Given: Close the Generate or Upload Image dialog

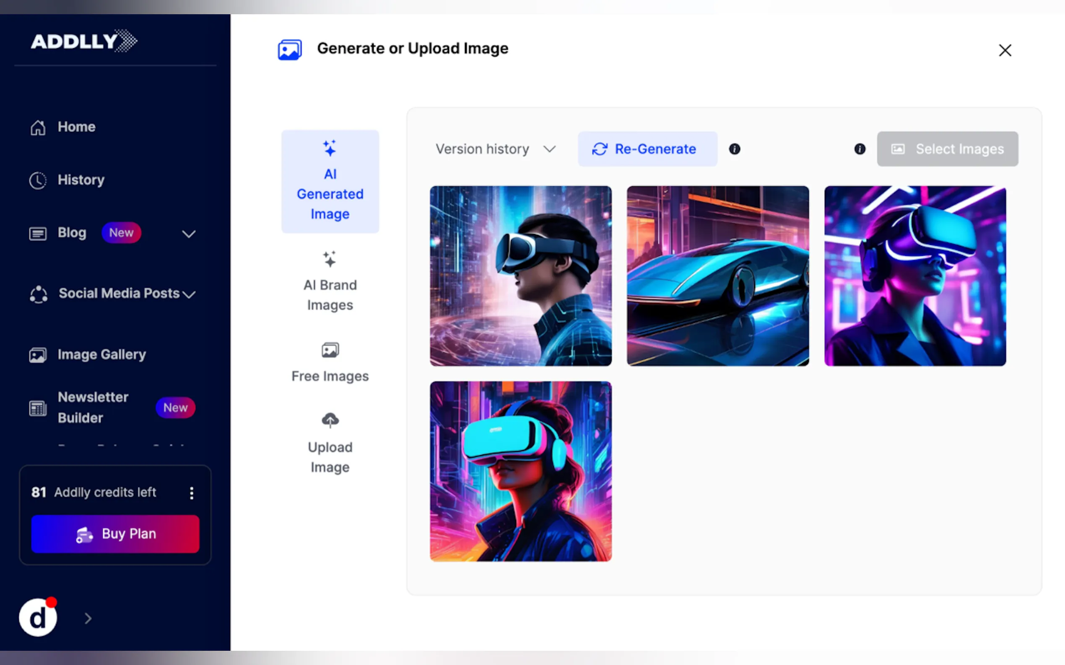Looking at the screenshot, I should 1005,50.
